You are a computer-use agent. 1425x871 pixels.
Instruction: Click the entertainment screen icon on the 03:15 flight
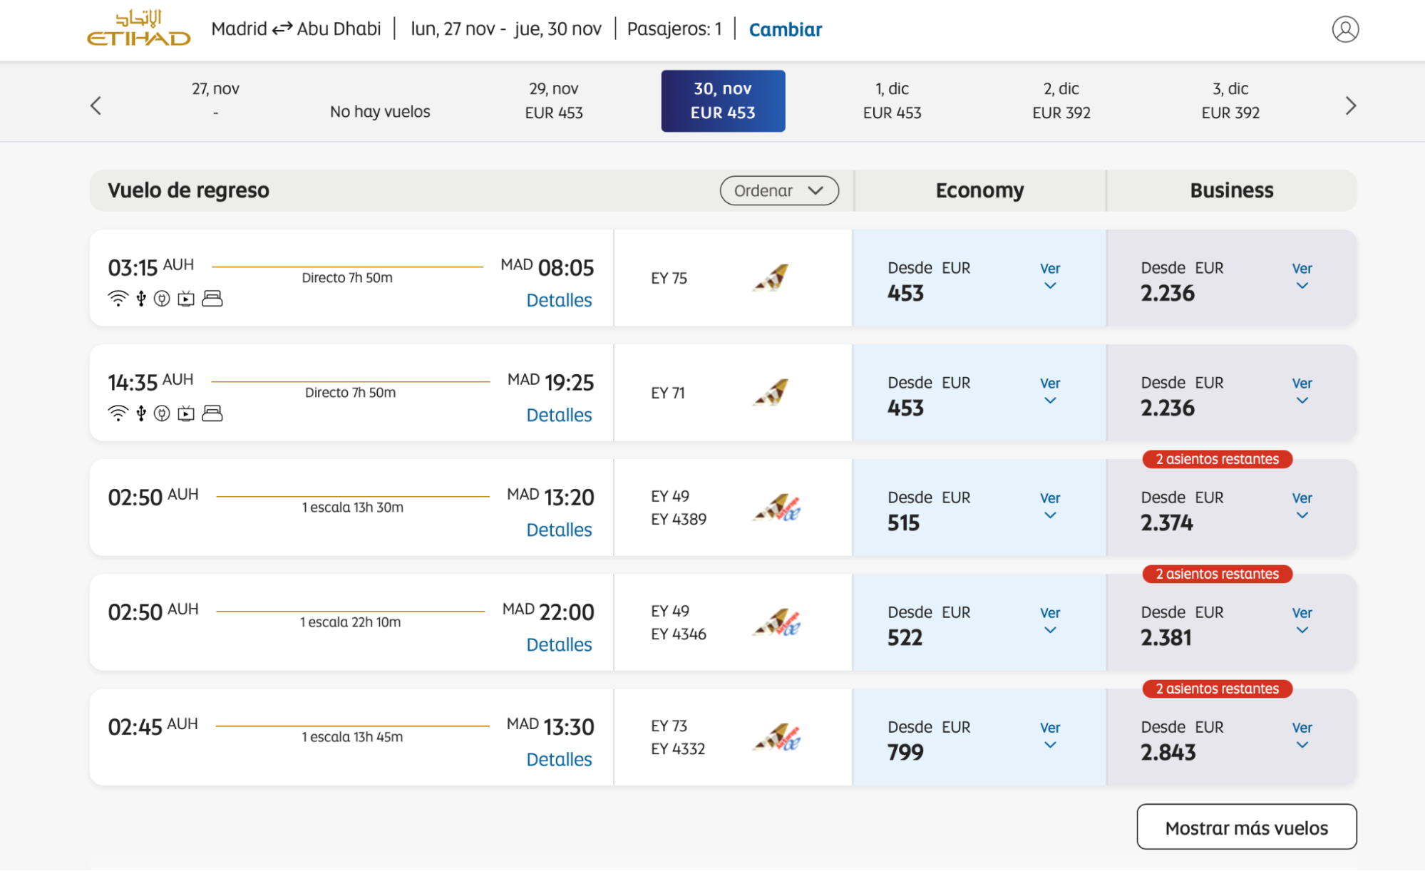click(186, 299)
